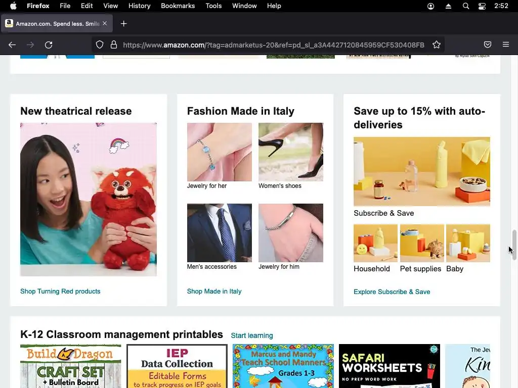Click the Pet supplies label text

point(420,269)
